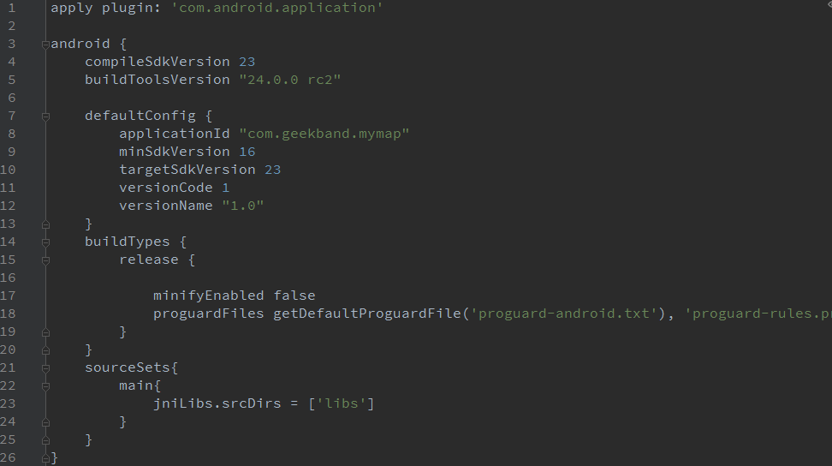Screen dimensions: 832x466
Task: Fold the main block using gutter marker
Action: (x=45, y=386)
